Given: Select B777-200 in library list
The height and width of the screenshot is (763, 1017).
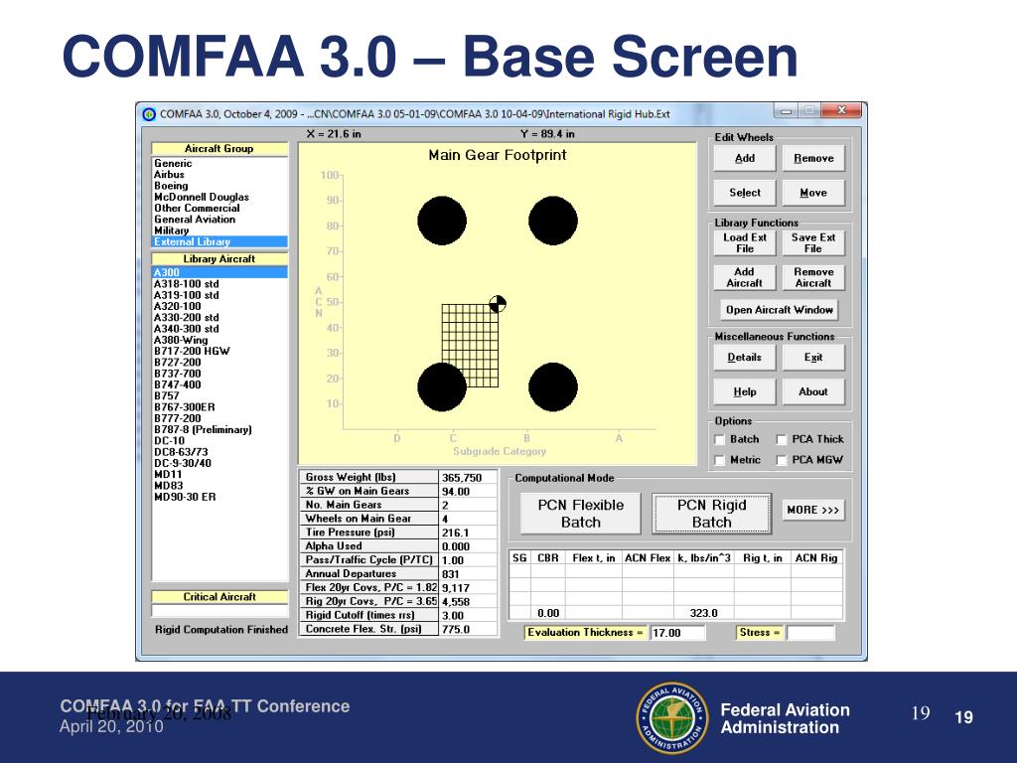Looking at the screenshot, I should (x=219, y=418).
